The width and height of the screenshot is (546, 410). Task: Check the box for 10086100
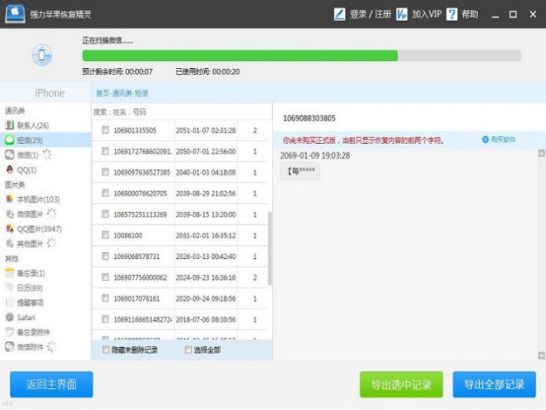coord(105,236)
